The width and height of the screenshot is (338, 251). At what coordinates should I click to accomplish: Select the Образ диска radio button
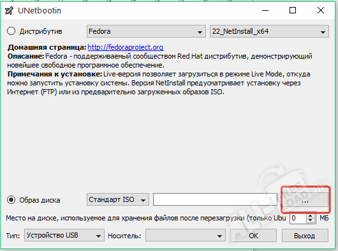coord(11,200)
